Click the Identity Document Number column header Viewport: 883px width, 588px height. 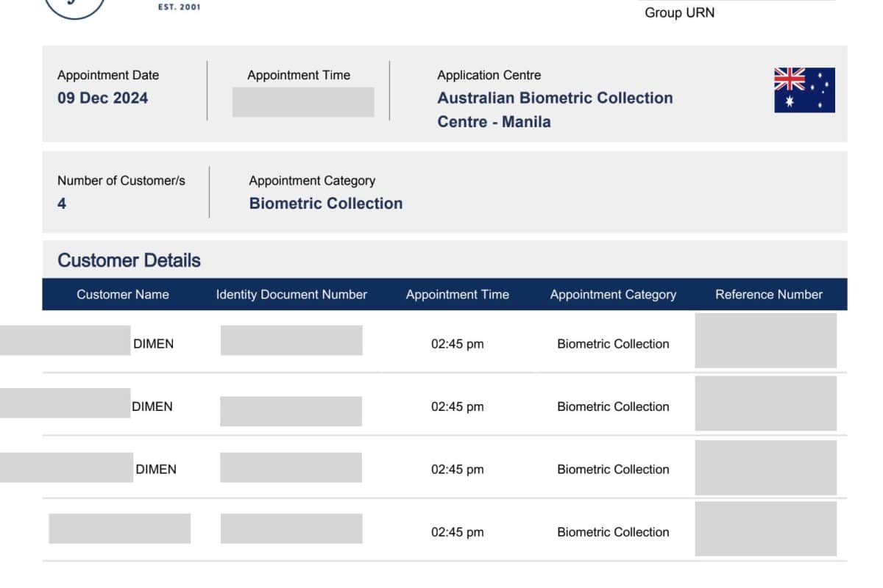(x=291, y=294)
